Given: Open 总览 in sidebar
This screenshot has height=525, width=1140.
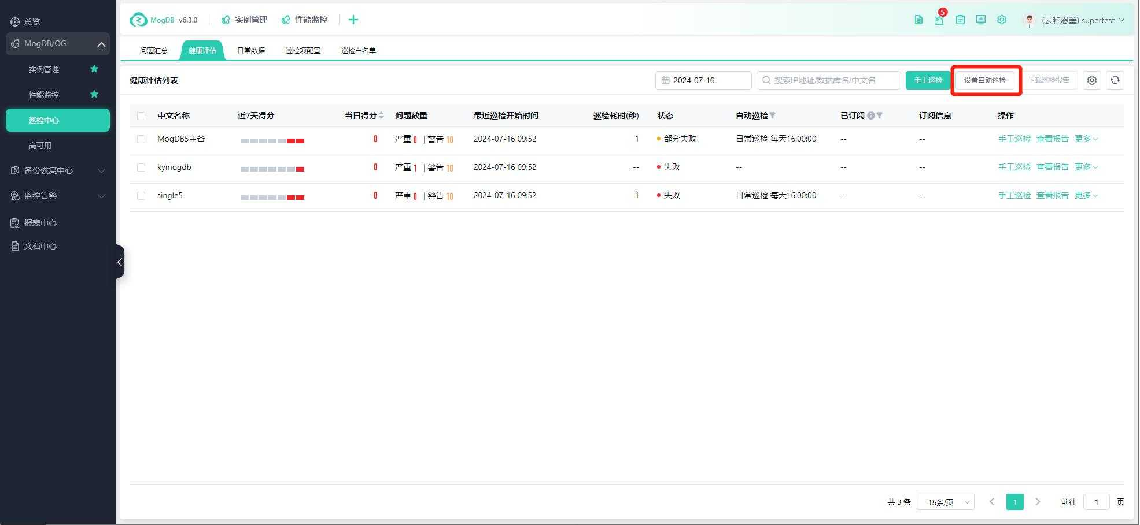Looking at the screenshot, I should [32, 22].
